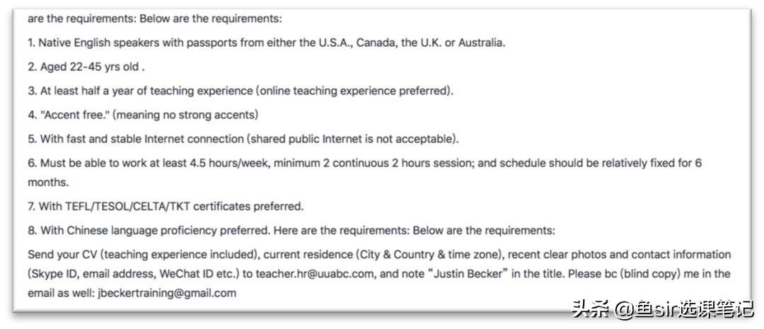Click the '(City & Country & time zone)' text
Image resolution: width=764 pixels, height=329 pixels.
coord(440,254)
